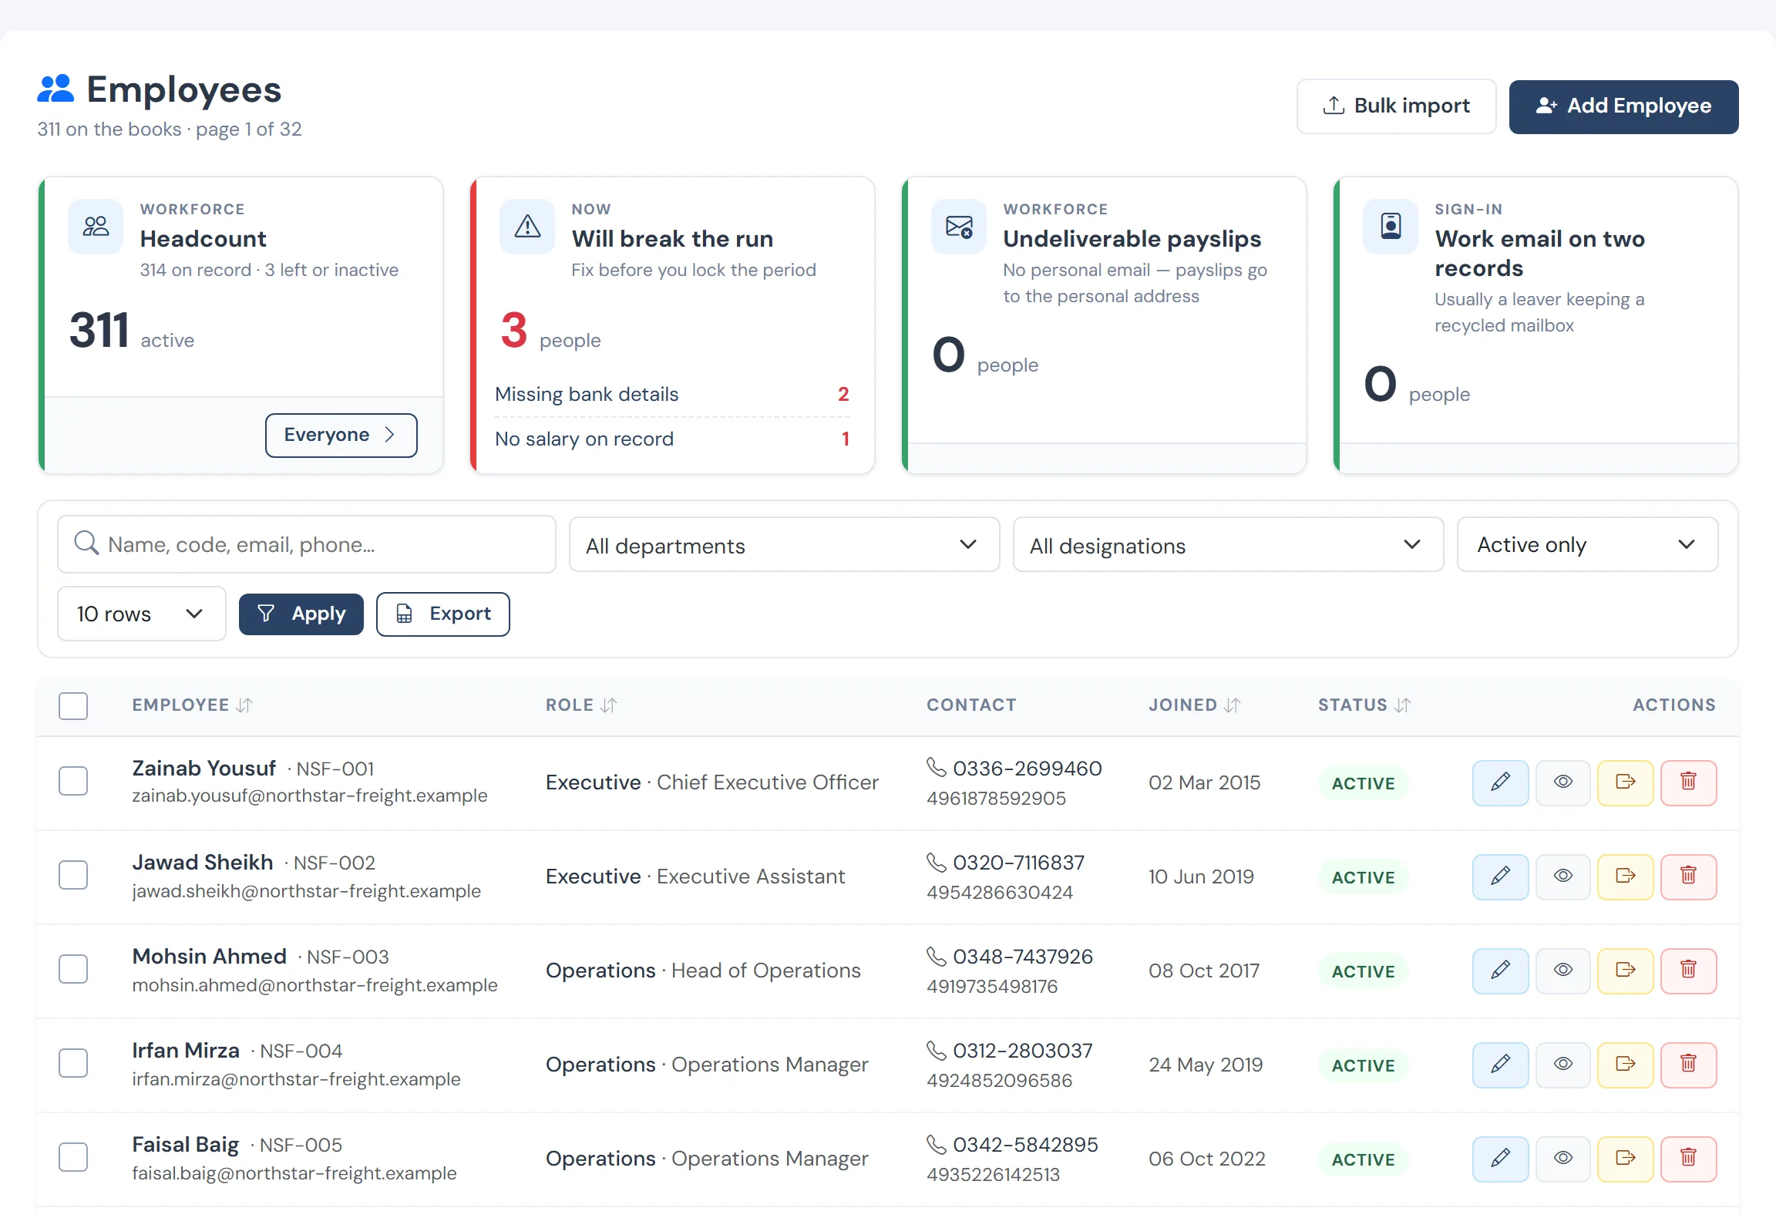Edit Faisal Baig with the pencil icon

pyautogui.click(x=1500, y=1159)
